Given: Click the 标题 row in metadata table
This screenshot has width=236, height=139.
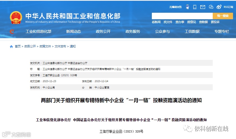Looking at the screenshot, I should coord(121,69).
